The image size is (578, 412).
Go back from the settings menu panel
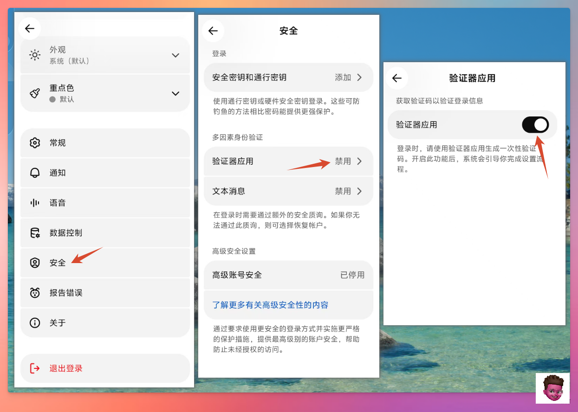(30, 29)
